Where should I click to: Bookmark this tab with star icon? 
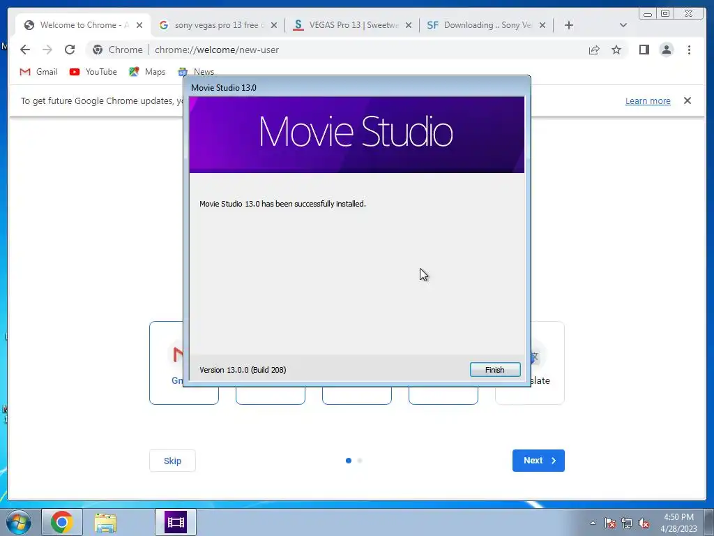[x=616, y=50]
